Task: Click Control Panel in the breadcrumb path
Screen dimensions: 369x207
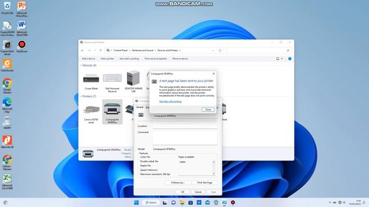Action: (x=121, y=51)
